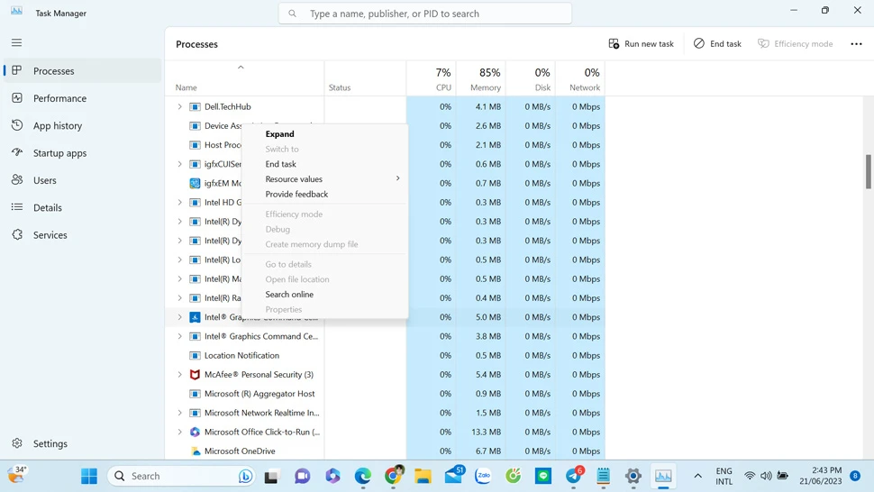Image resolution: width=874 pixels, height=492 pixels.
Task: Open the weather widget showing 34°
Action: (x=17, y=475)
